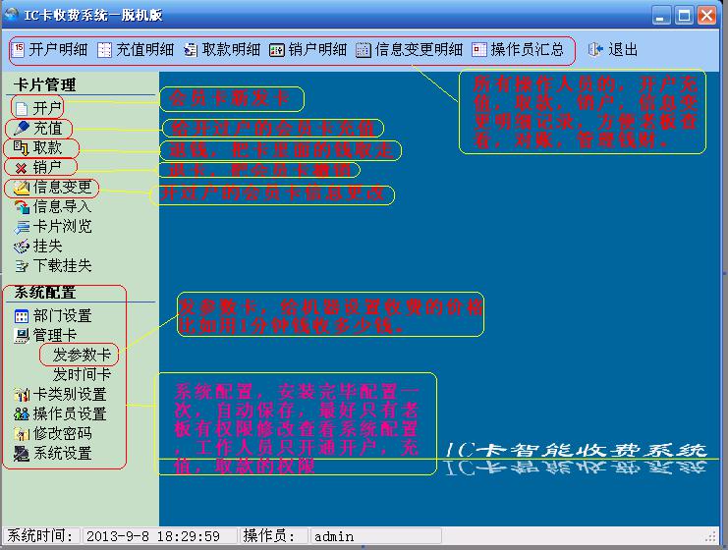Click the 充值 pen icon
728x550 pixels.
point(21,128)
